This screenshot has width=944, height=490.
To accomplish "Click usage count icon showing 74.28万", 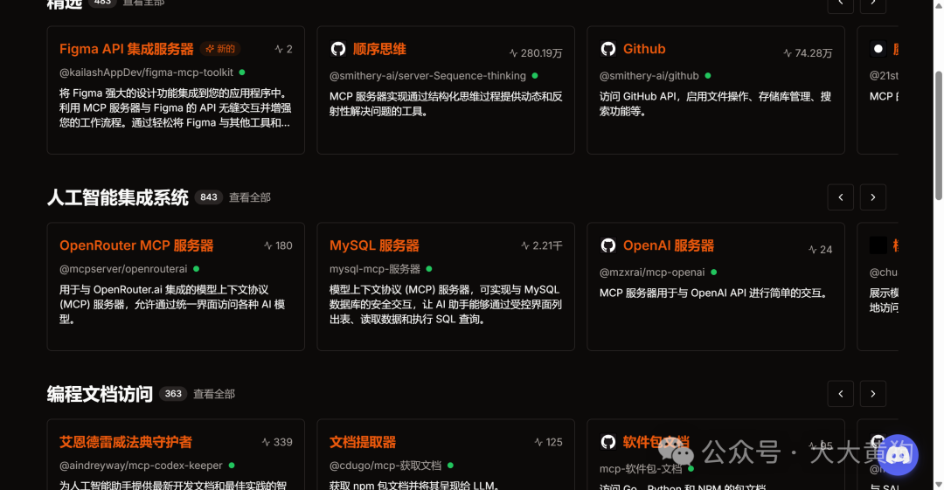I will click(x=788, y=53).
